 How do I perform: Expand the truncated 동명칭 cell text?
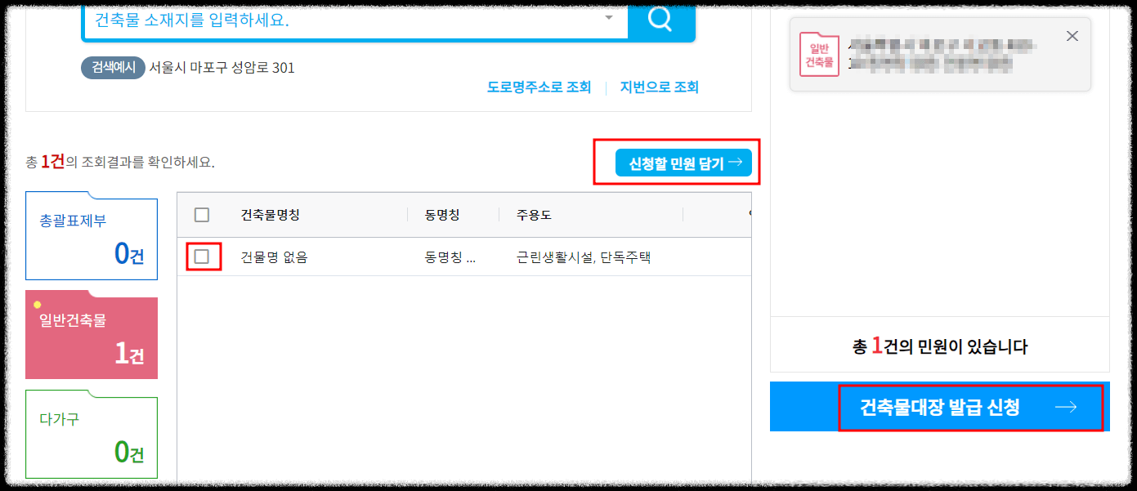pos(451,255)
